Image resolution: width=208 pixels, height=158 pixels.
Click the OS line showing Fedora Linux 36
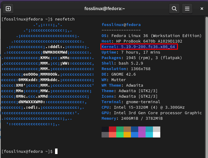151,36
